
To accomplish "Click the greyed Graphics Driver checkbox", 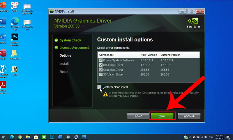I will (x=101, y=70).
